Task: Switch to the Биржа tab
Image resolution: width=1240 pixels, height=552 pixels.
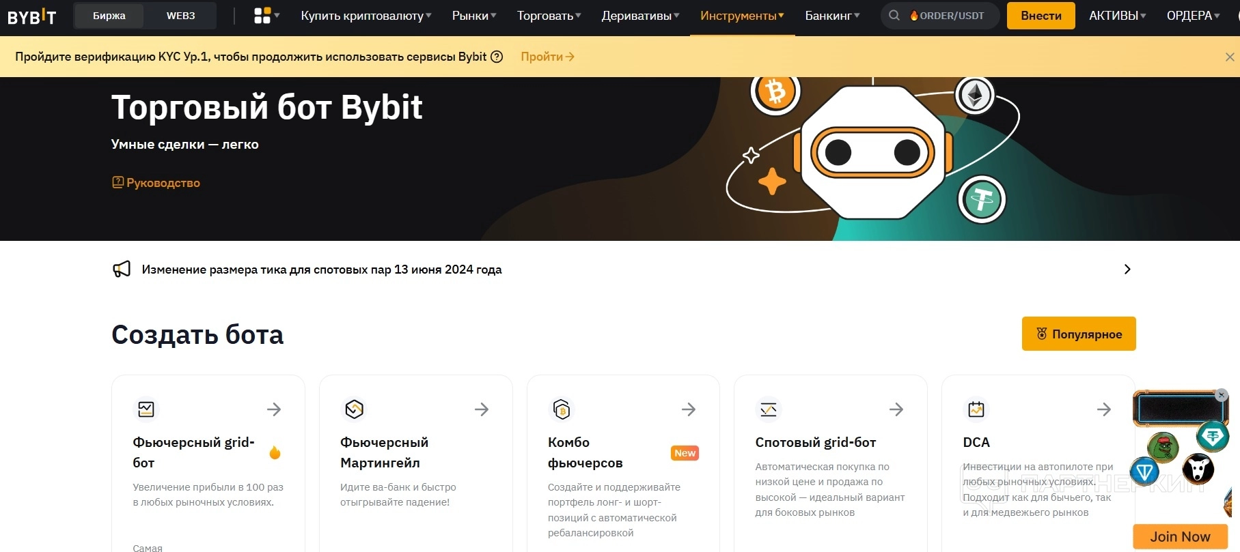Action: pos(109,16)
